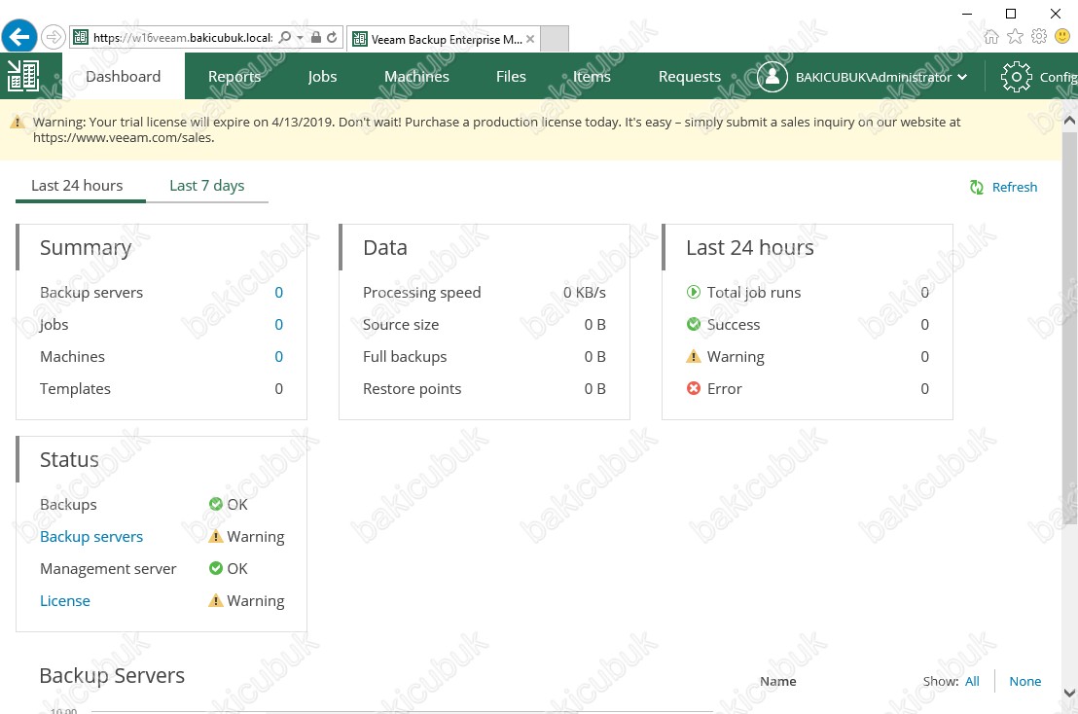Click the page scrollbar down arrow
This screenshot has width=1078, height=714.
coord(1070,693)
